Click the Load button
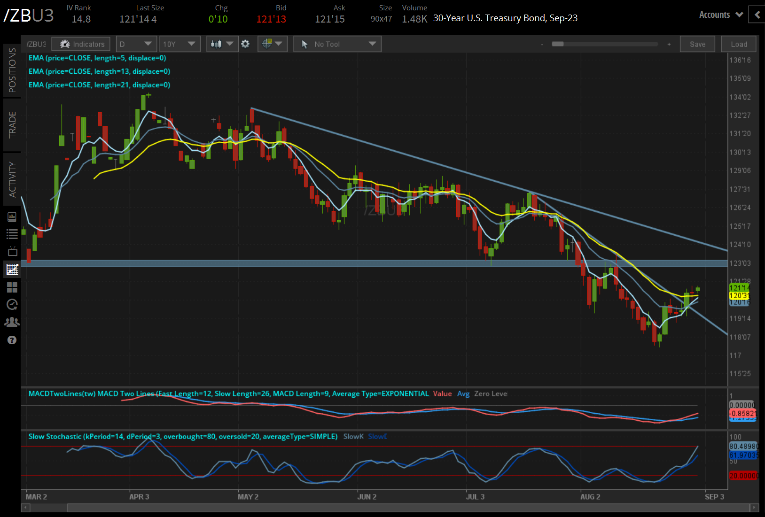 coord(739,44)
